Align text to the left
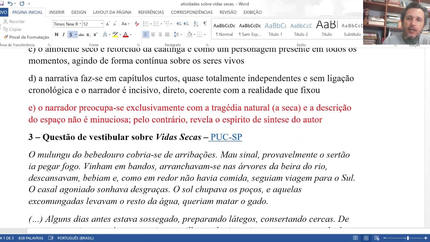The height and width of the screenshot is (242, 430). click(x=146, y=35)
